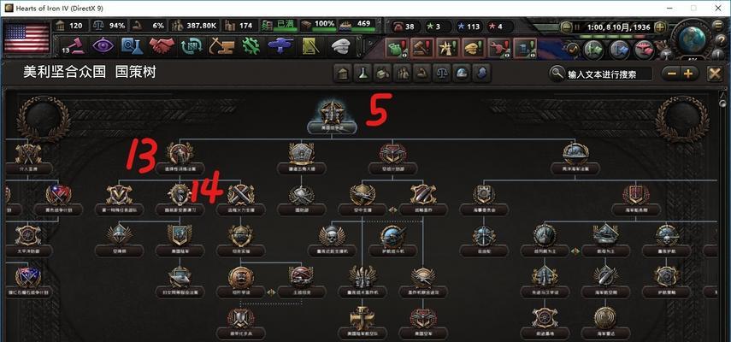Image resolution: width=731 pixels, height=342 pixels.
Task: Select the soldier focus 选择性训练法案
Action: tap(180, 158)
